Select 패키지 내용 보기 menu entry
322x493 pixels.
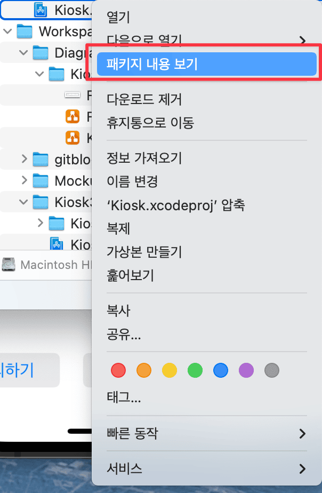[207, 64]
